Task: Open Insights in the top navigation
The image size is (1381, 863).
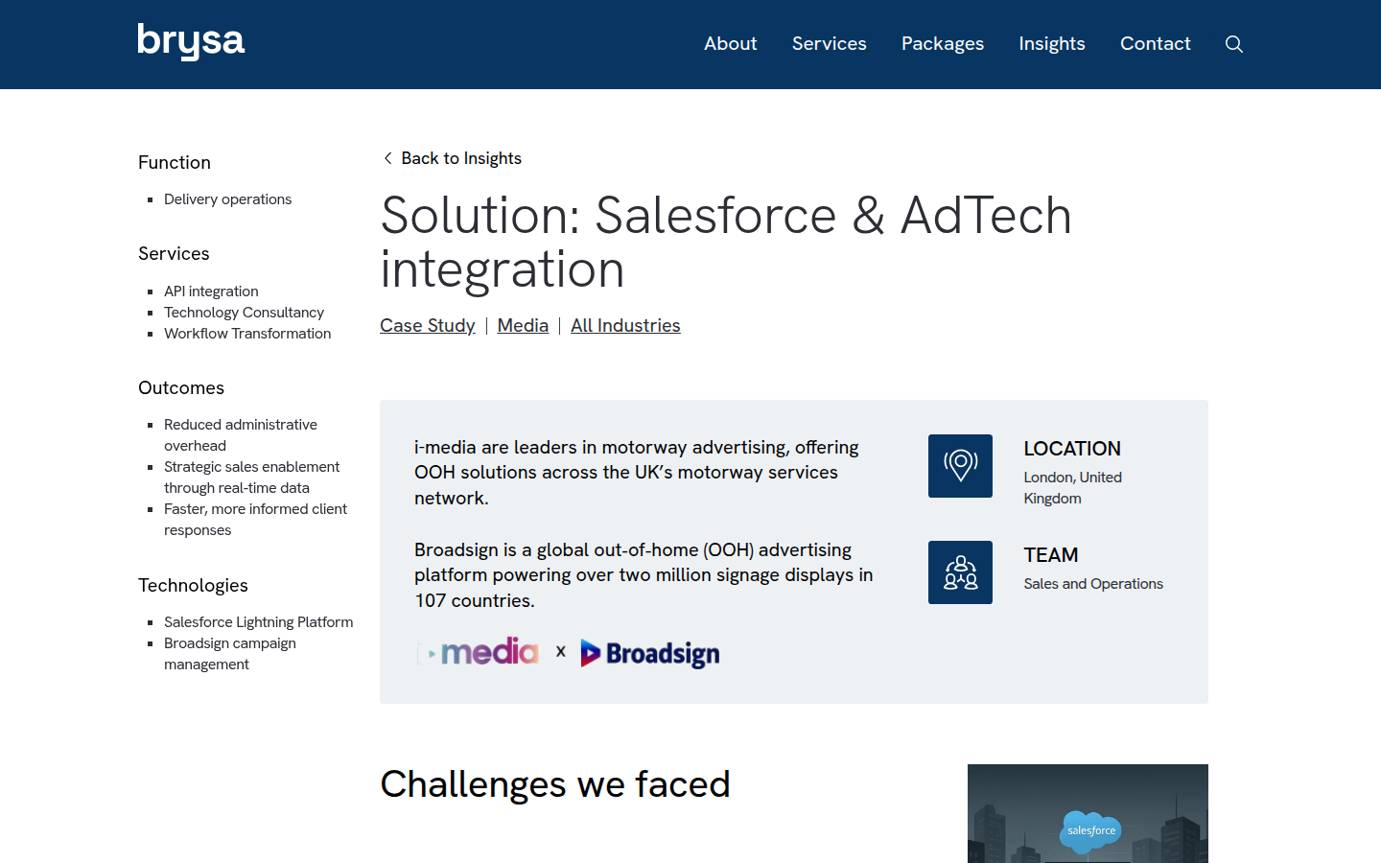Action: [x=1051, y=44]
